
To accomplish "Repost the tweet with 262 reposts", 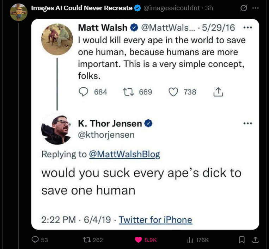I will (86, 240).
